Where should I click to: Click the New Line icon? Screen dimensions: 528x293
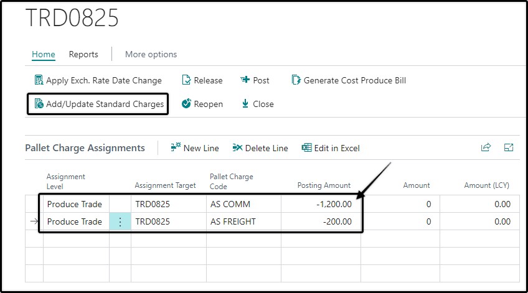click(x=176, y=147)
